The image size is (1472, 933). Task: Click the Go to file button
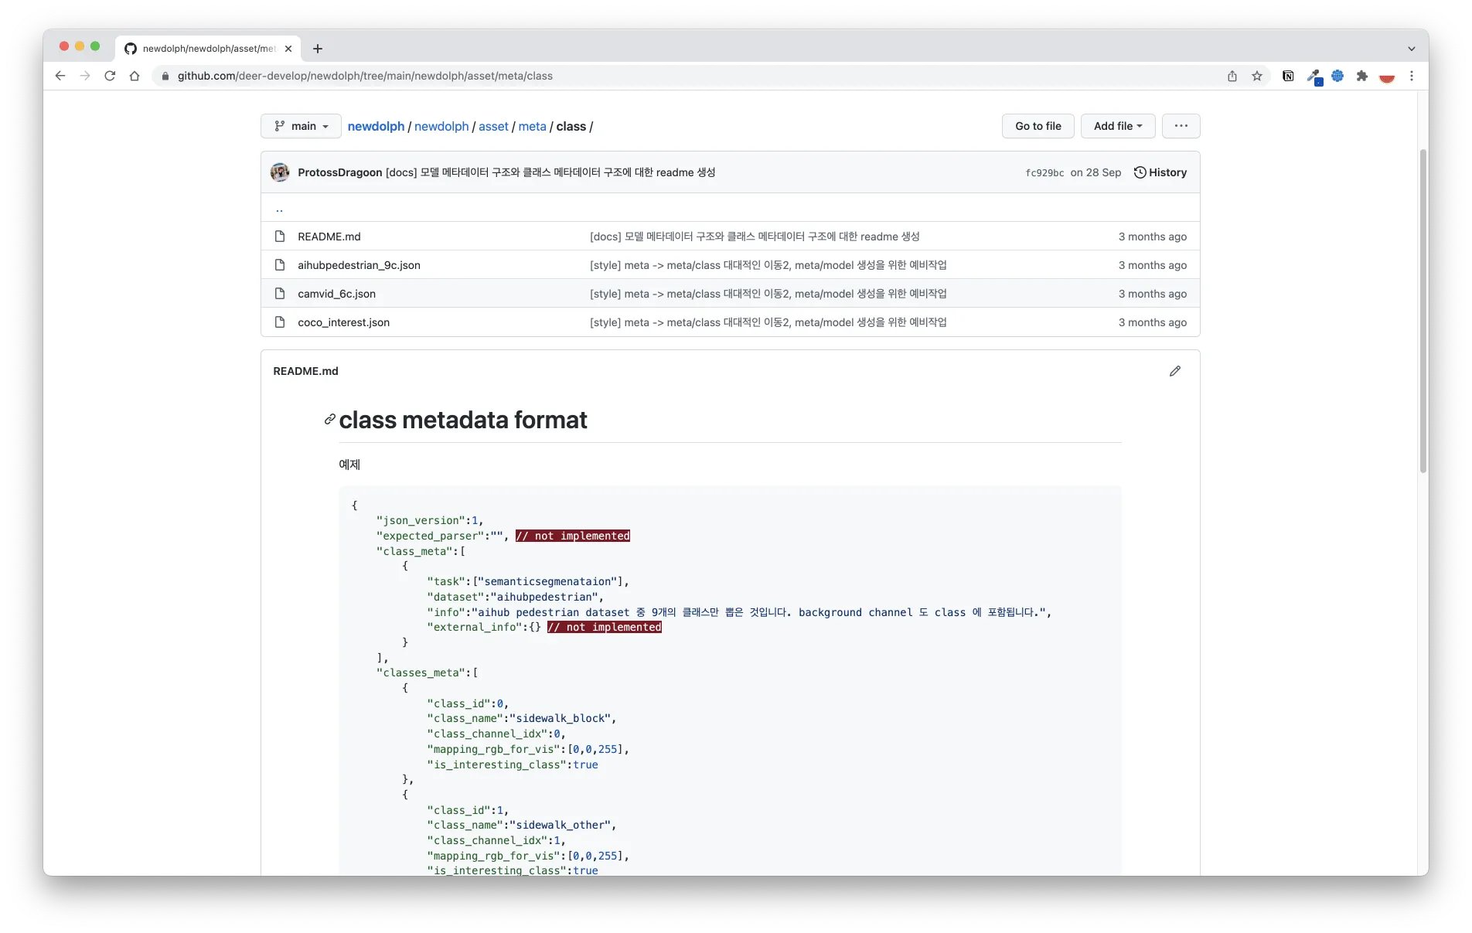tap(1038, 126)
